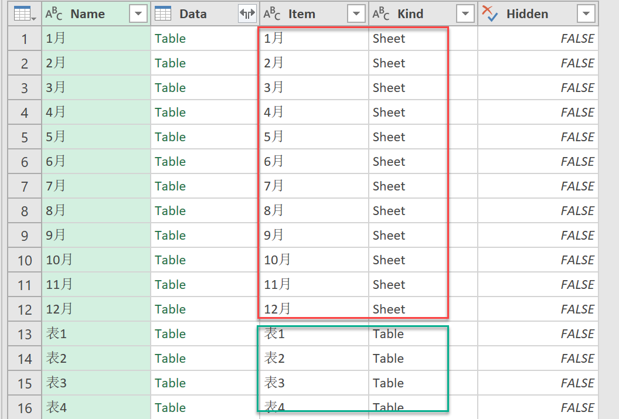Select row number 13 header
The height and width of the screenshot is (419, 619).
25,334
